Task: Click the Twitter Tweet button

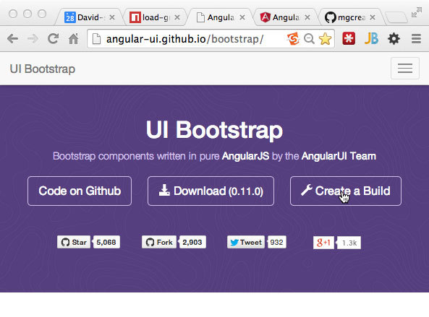Action: coord(246,242)
